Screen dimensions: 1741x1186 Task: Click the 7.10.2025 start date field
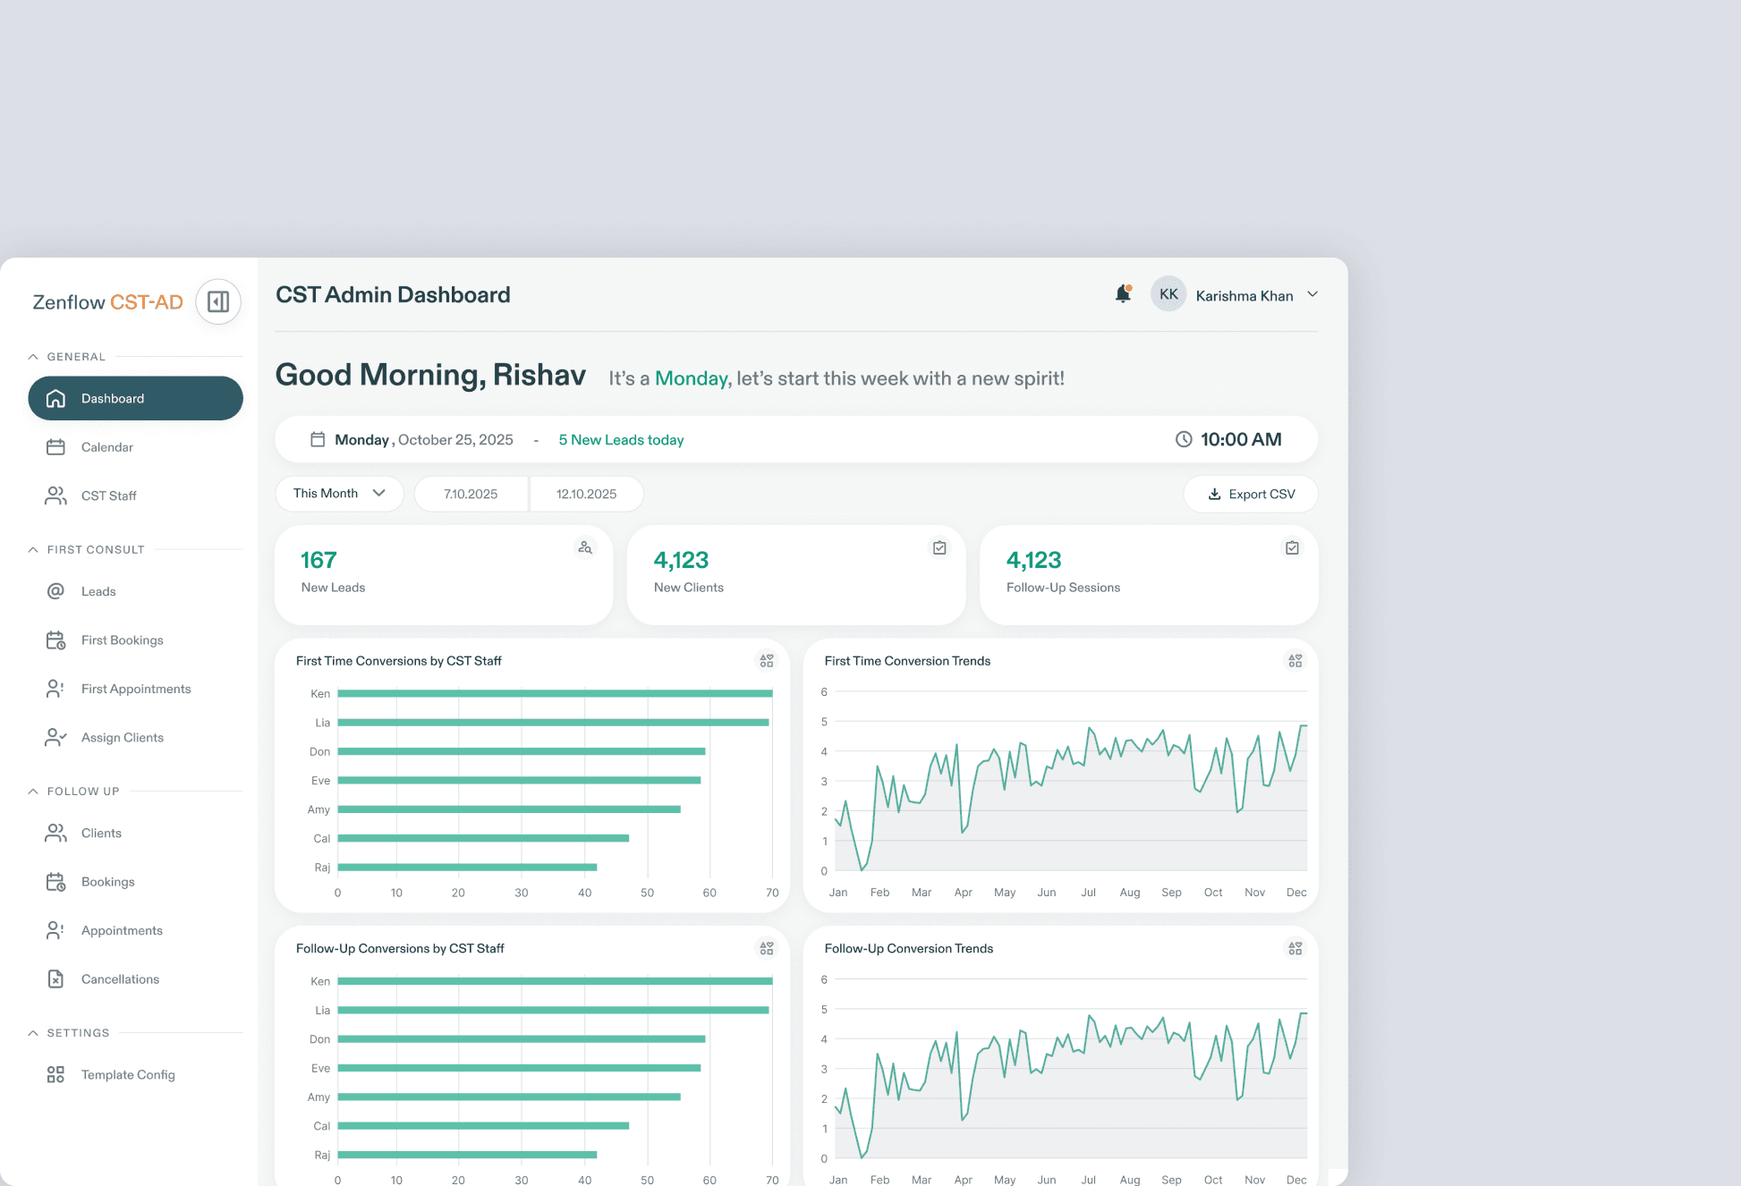click(471, 494)
